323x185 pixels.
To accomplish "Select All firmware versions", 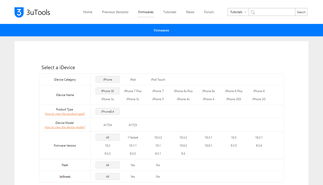I will [x=108, y=137].
